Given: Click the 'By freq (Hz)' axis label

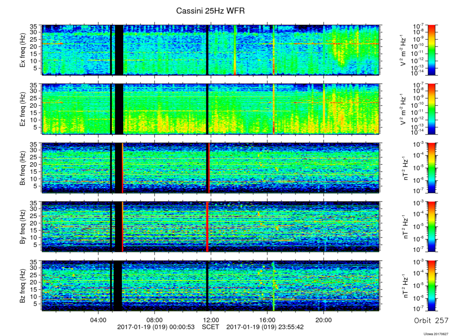Looking at the screenshot, I should coord(23,226).
